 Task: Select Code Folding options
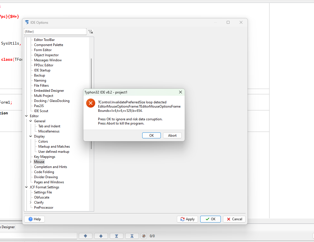pos(44,172)
